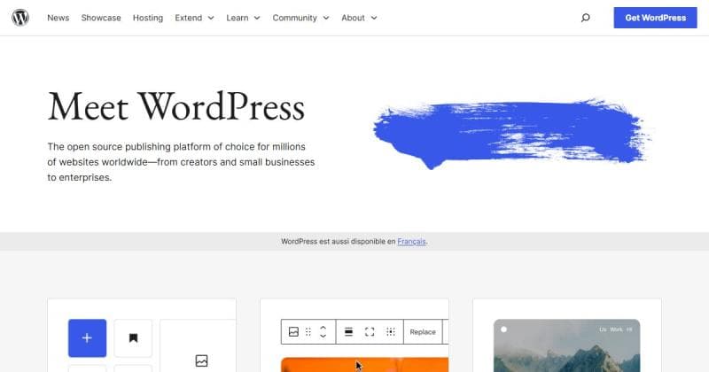Expand the Learn menu chevron
The width and height of the screenshot is (709, 372).
(x=257, y=18)
